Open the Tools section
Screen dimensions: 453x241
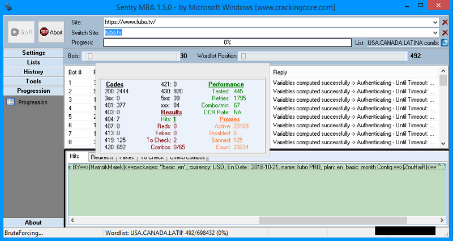pyautogui.click(x=33, y=81)
